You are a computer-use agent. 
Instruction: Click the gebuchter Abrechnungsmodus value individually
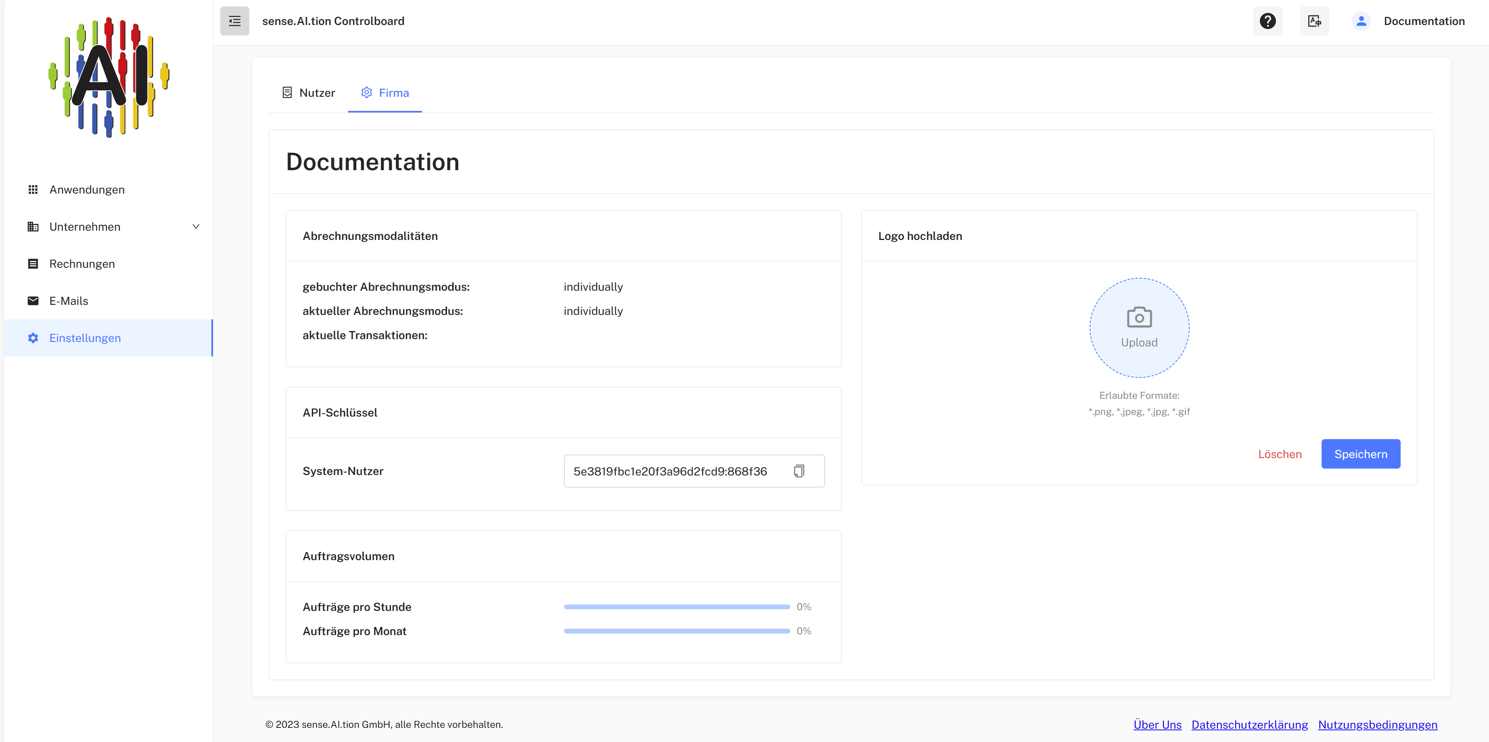(x=593, y=287)
